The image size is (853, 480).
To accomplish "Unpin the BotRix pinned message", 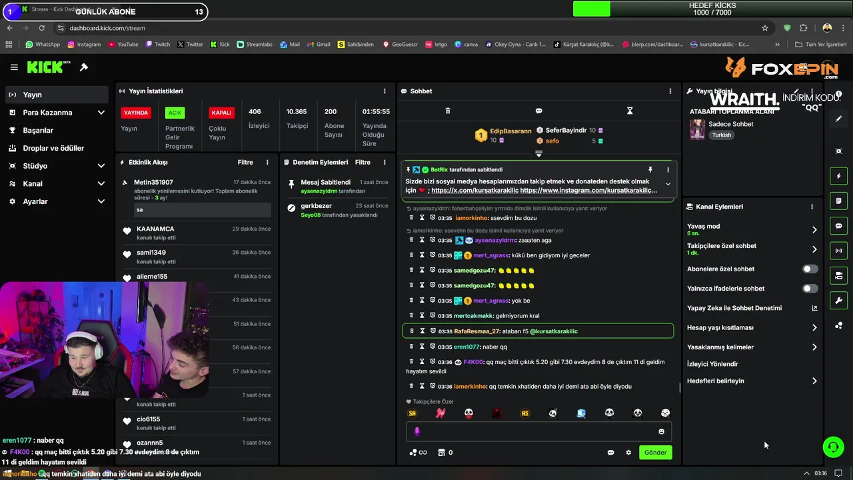I will (650, 170).
